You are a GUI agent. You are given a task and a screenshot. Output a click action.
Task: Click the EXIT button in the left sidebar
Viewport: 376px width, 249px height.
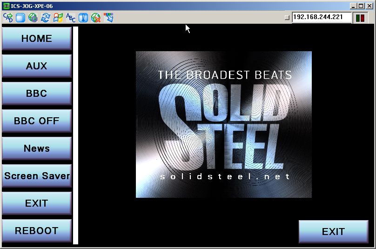pyautogui.click(x=37, y=203)
